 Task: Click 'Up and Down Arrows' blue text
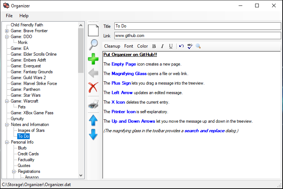click(x=133, y=121)
